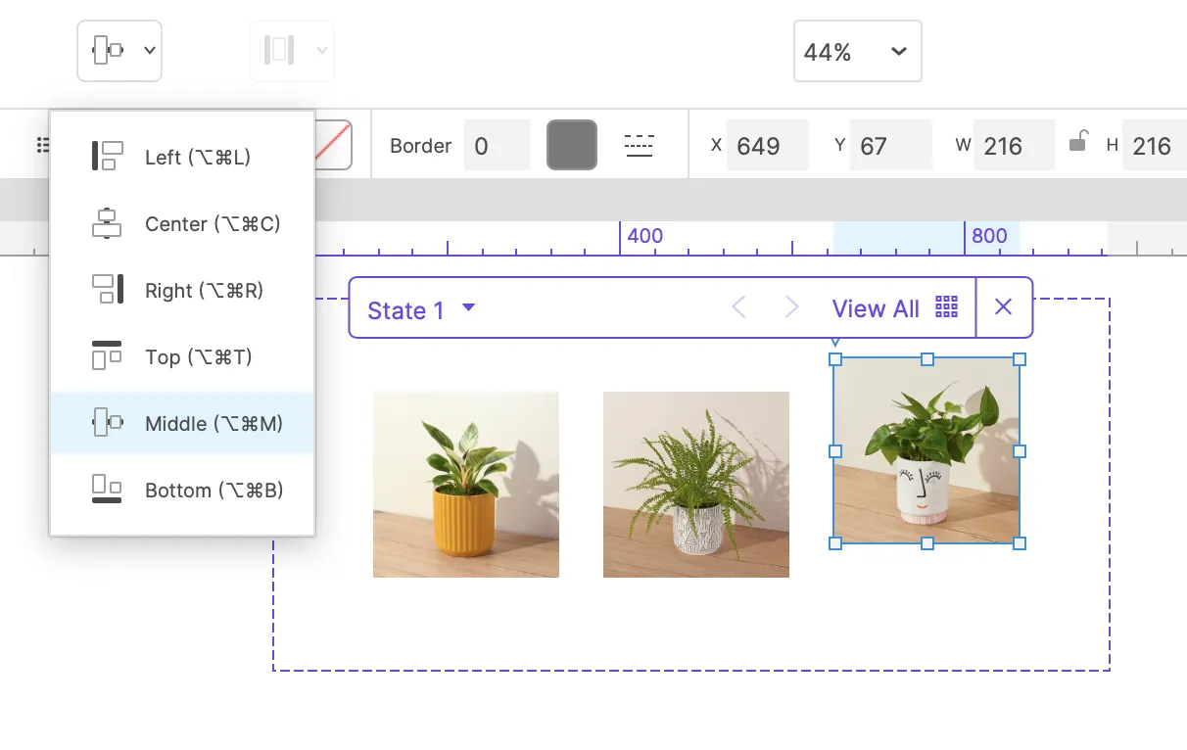The image size is (1187, 750).
Task: Go to the next state arrow
Action: coord(792,308)
